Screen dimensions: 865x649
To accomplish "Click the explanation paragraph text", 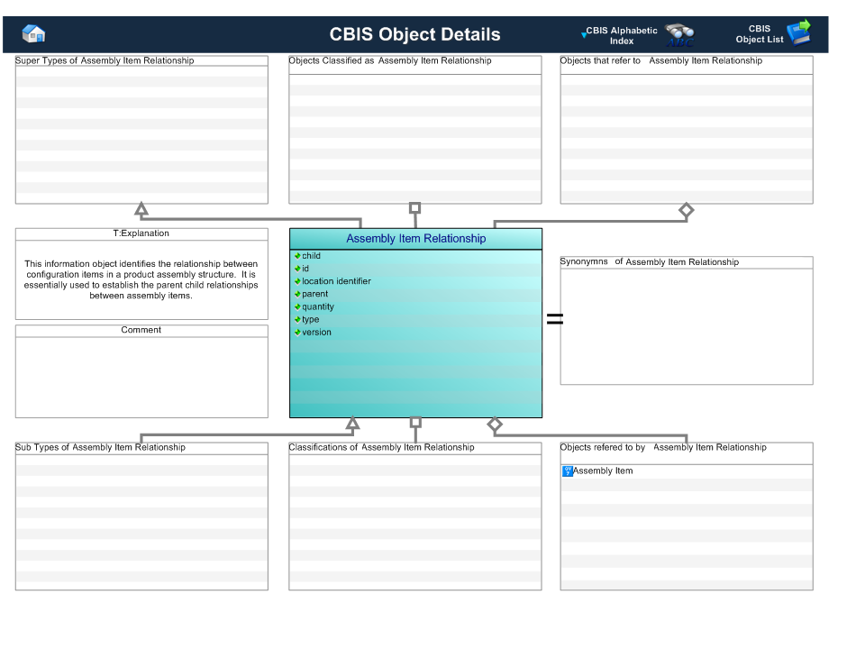I will tap(141, 279).
